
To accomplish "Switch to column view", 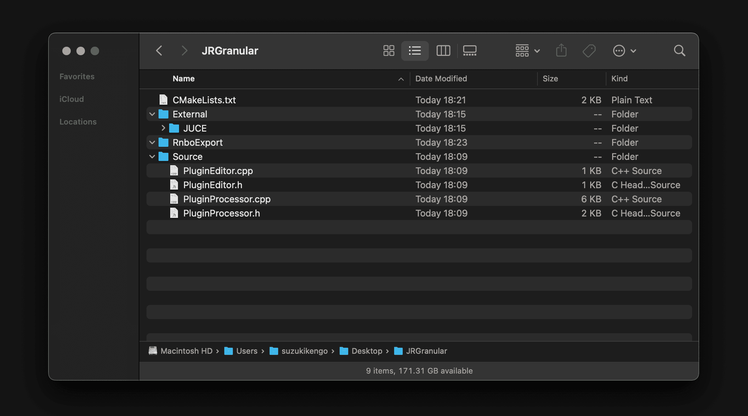I will click(443, 51).
